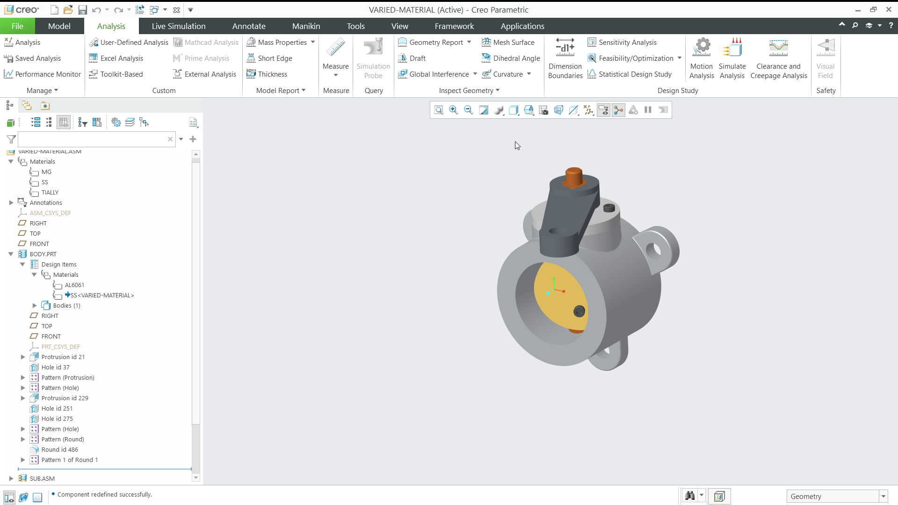Click the Pause Simulation icon in the graphics toolbar
Image resolution: width=898 pixels, height=505 pixels.
(x=648, y=110)
